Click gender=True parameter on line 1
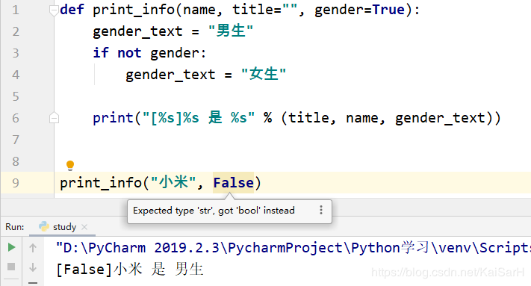Screen dimensions: 531x286 point(360,10)
